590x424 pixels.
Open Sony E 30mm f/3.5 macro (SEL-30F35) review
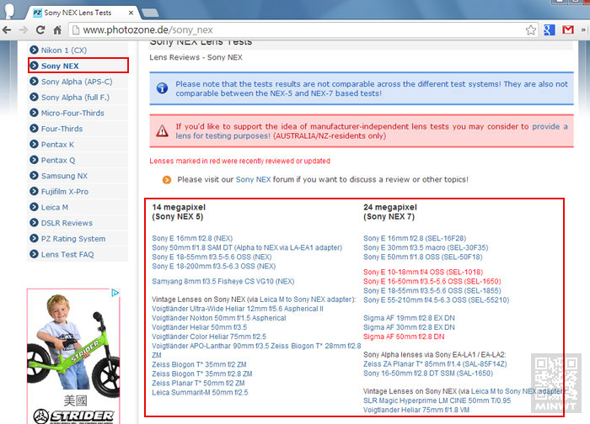point(426,248)
